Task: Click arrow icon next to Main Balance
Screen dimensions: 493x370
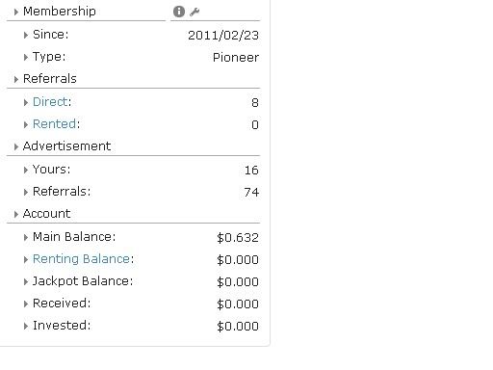Action: [x=26, y=237]
